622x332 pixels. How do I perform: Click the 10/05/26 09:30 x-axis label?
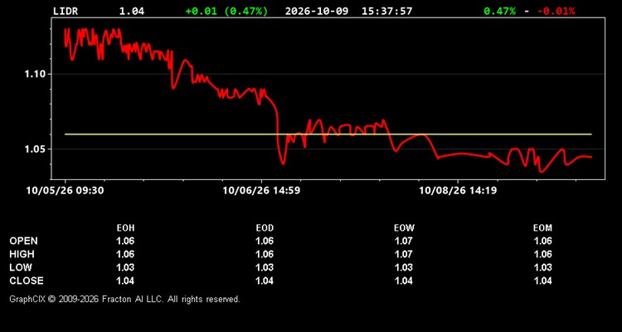click(65, 191)
